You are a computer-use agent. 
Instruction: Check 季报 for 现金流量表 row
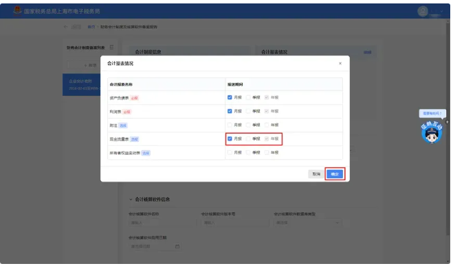coord(248,139)
